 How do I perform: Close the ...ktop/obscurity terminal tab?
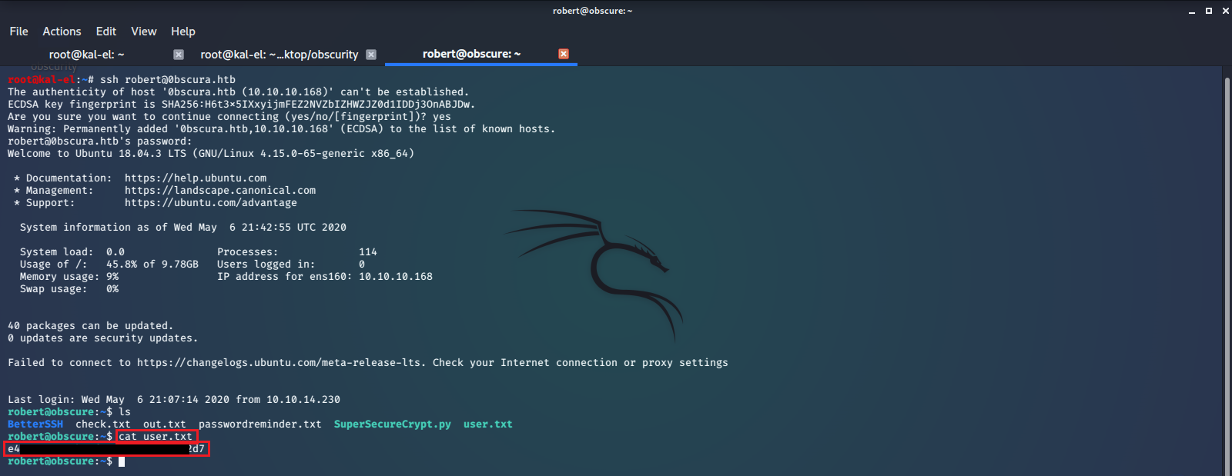coord(371,55)
